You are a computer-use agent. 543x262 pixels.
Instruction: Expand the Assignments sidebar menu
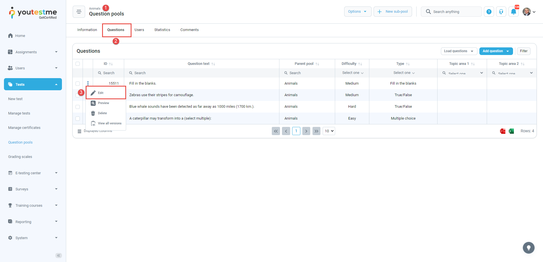point(33,52)
